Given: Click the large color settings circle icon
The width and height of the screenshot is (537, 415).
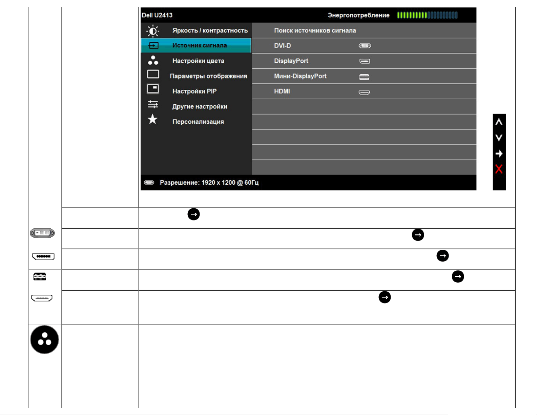Looking at the screenshot, I should 44,339.
